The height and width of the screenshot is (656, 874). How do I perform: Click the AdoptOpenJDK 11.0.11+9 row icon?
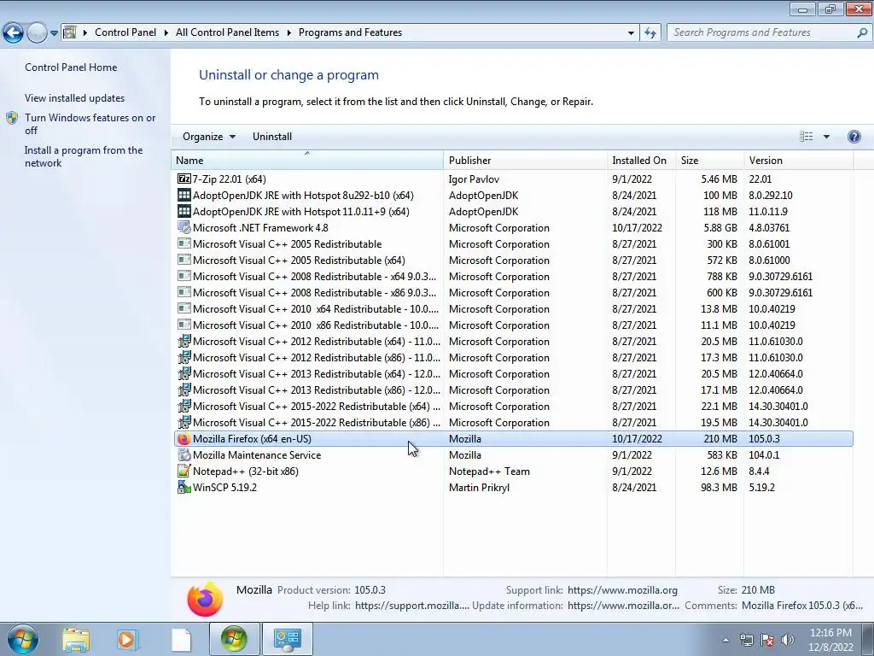[x=184, y=212]
